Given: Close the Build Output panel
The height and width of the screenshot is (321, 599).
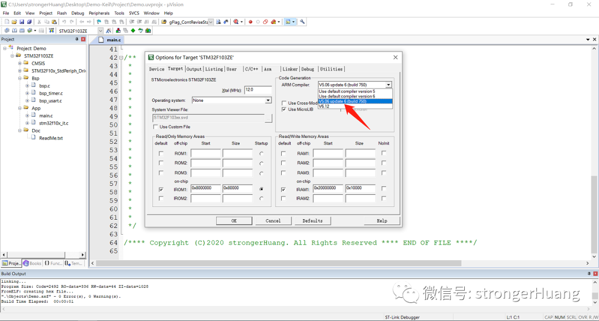Looking at the screenshot, I should 595,274.
